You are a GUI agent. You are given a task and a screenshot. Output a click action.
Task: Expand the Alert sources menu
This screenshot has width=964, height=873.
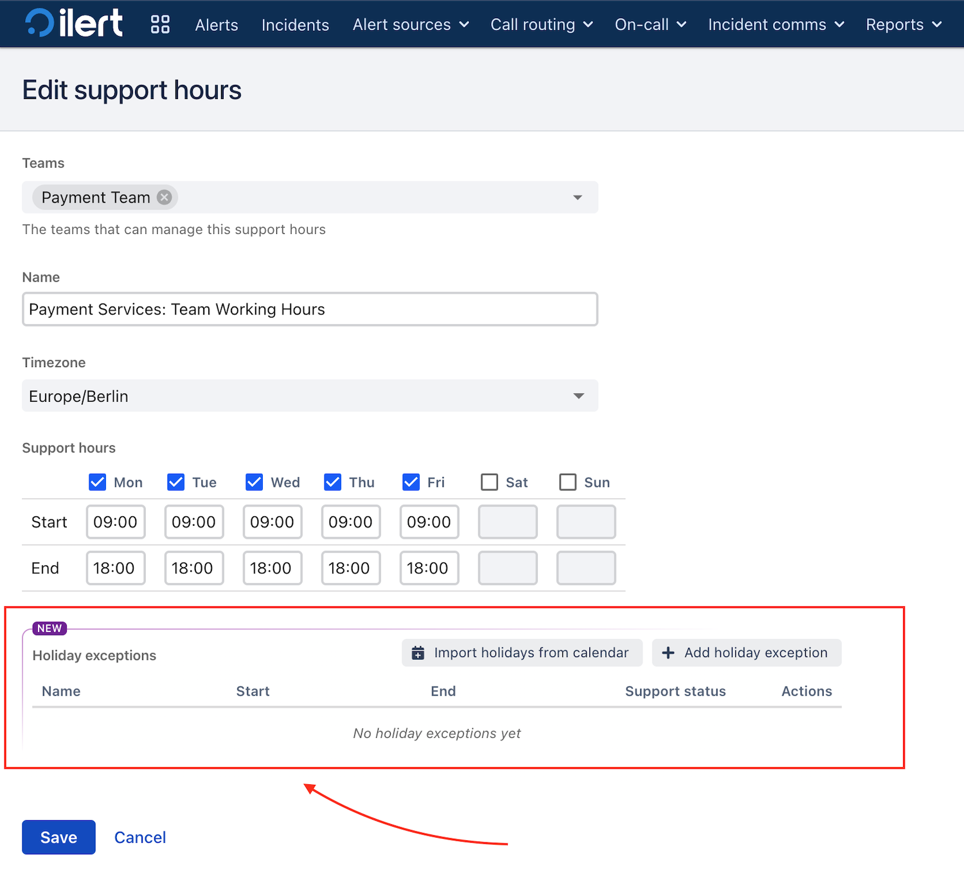tap(411, 24)
